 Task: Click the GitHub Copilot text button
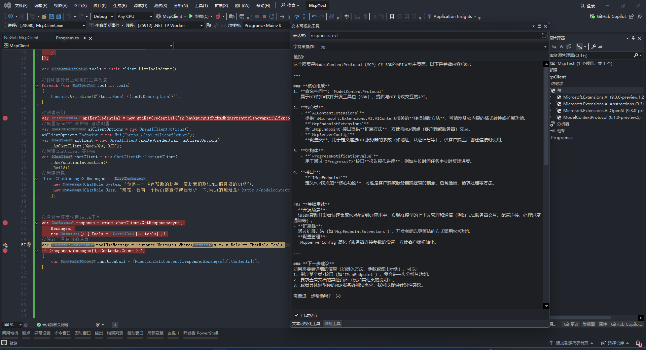coord(611,16)
